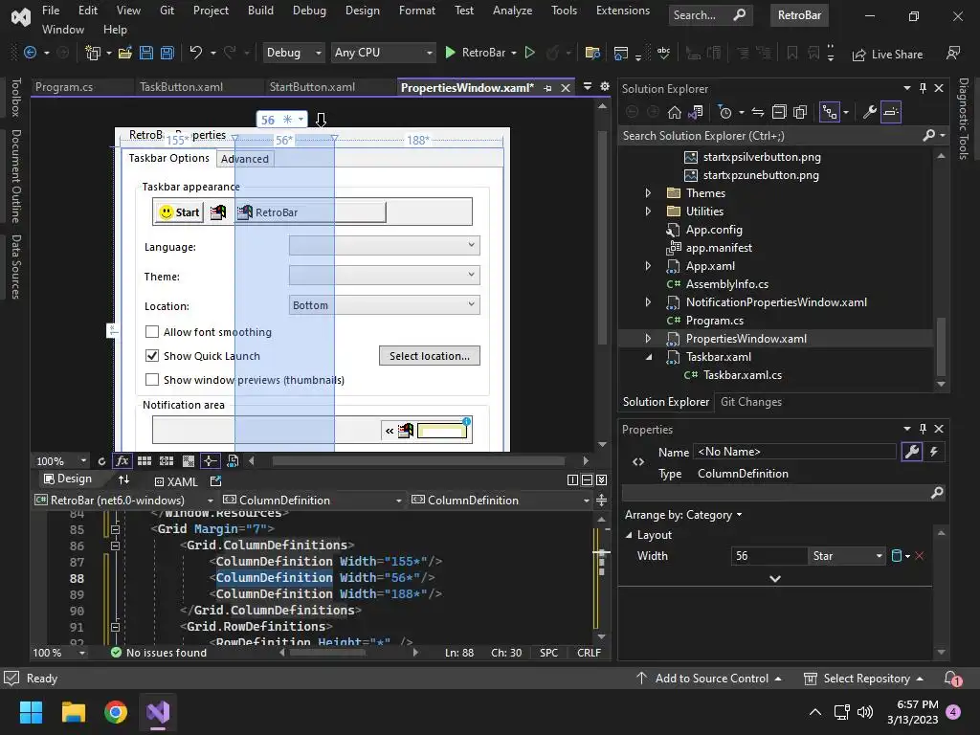The image size is (980, 735).
Task: Click the Save file toolbar icon
Action: [146, 54]
